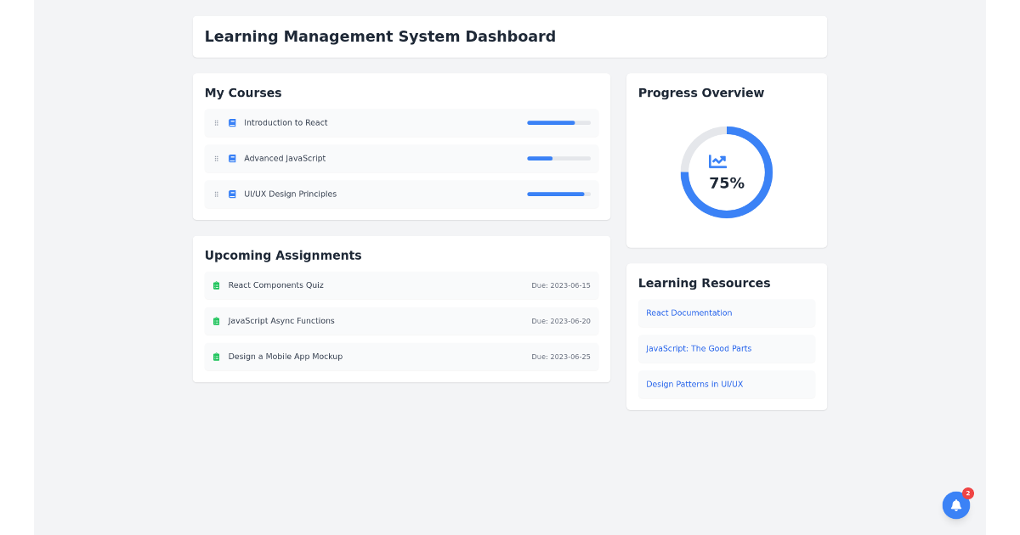The height and width of the screenshot is (535, 1020).
Task: Open the React Documentation resource
Action: pos(688,313)
